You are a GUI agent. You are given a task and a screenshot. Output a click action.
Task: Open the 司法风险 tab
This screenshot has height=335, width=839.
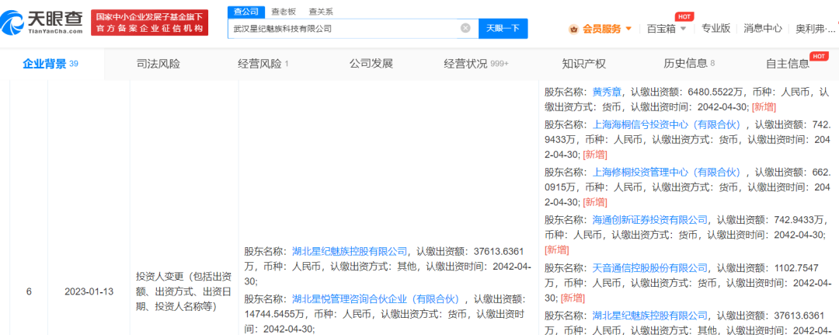pyautogui.click(x=158, y=64)
